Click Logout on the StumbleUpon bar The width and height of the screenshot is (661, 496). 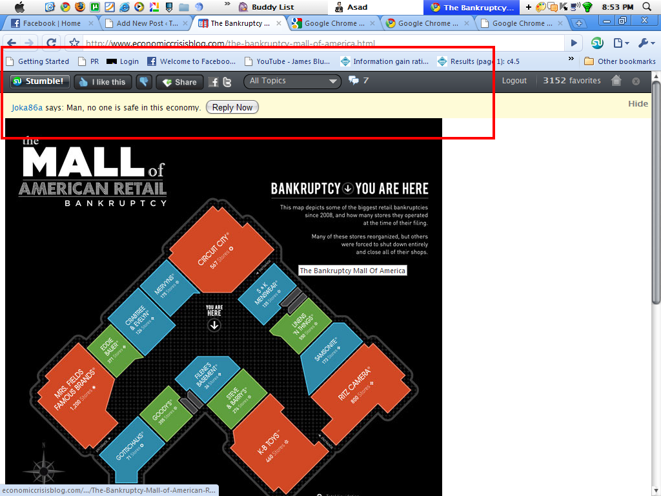click(514, 81)
